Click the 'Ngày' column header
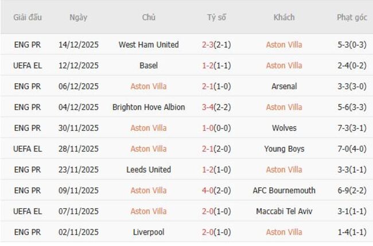Screen dimensions: 373x246 (79, 17)
